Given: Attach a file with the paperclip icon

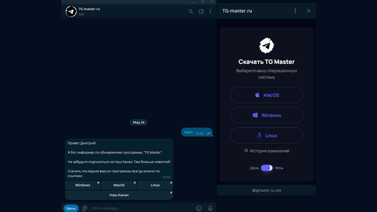Looking at the screenshot, I should pos(85,208).
